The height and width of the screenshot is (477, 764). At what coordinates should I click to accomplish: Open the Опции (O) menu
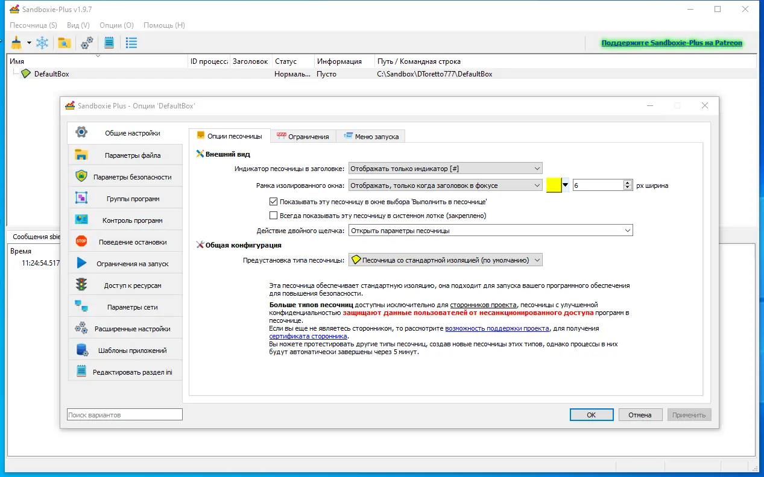117,25
